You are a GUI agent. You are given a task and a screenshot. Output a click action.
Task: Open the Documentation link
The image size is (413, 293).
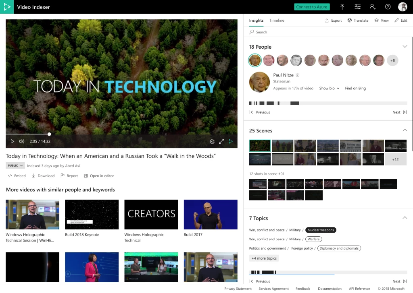(330, 289)
